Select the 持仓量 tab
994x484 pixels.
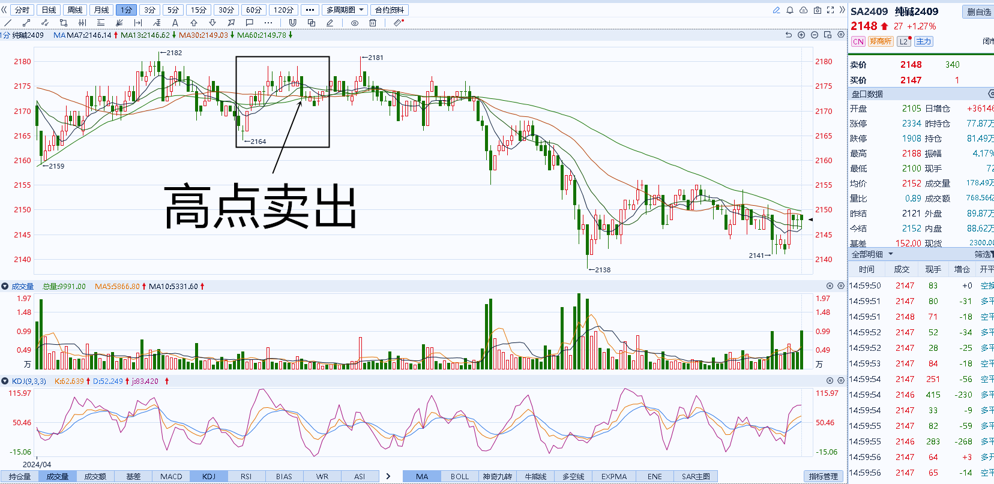20,476
